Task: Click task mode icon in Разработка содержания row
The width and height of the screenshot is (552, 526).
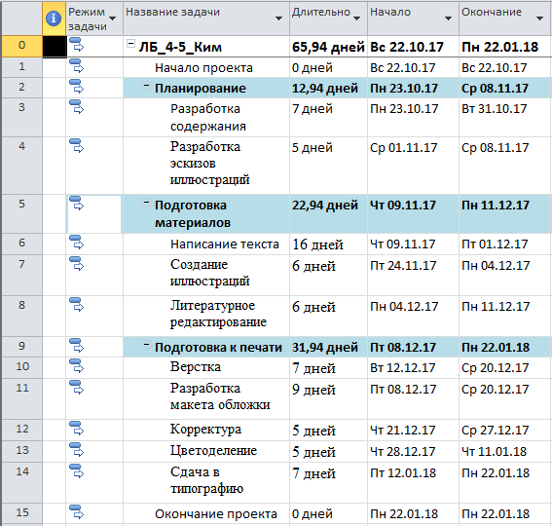Action: (x=76, y=107)
